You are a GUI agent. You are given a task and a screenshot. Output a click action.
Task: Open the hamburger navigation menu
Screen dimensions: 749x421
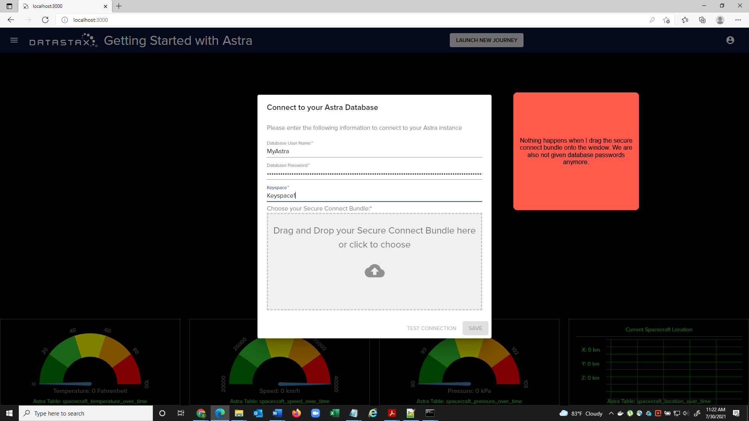14,40
